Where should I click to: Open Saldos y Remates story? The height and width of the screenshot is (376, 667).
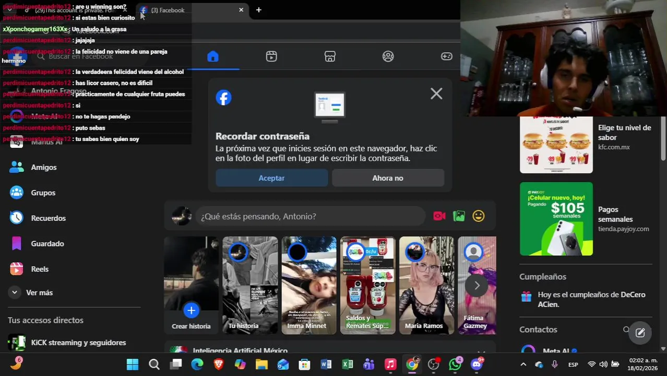click(368, 285)
